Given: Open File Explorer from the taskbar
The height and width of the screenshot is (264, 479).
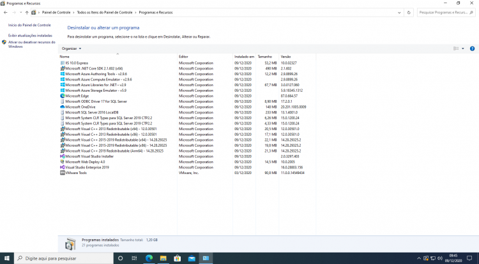Looking at the screenshot, I should 163,258.
